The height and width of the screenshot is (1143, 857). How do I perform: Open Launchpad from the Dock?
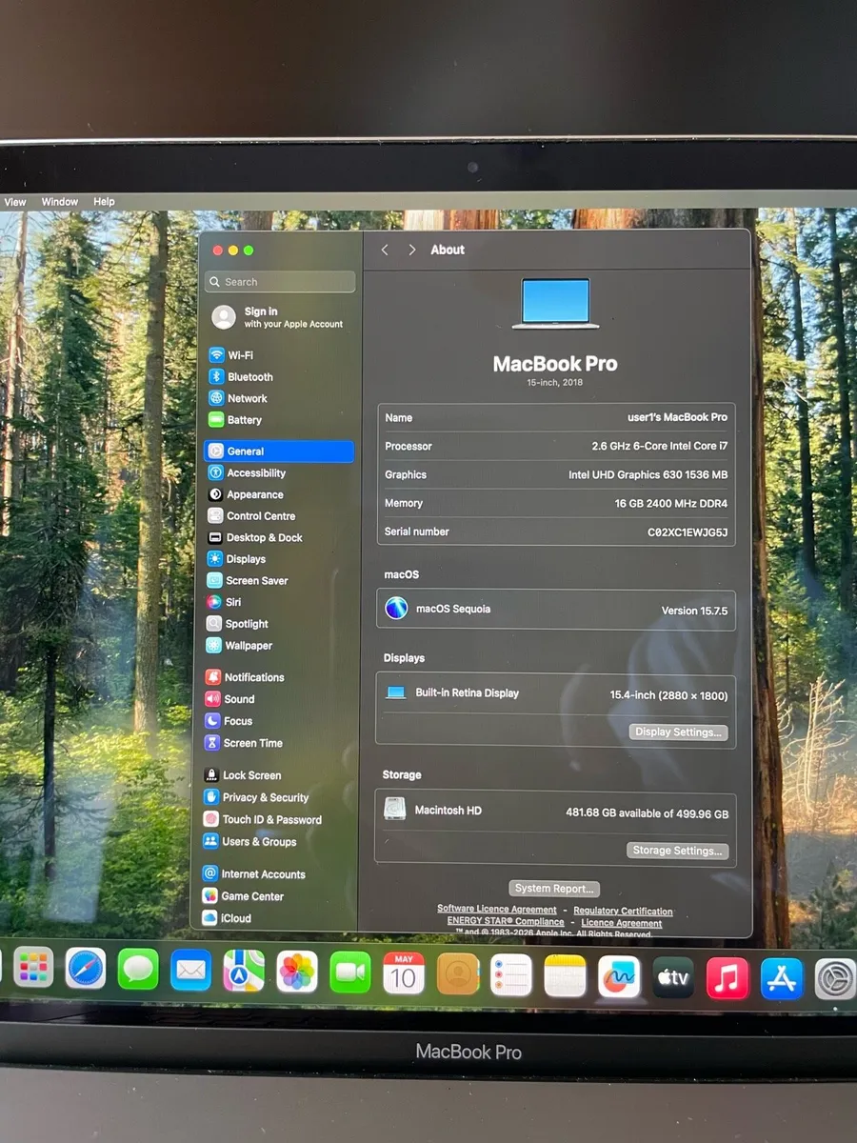pyautogui.click(x=33, y=970)
